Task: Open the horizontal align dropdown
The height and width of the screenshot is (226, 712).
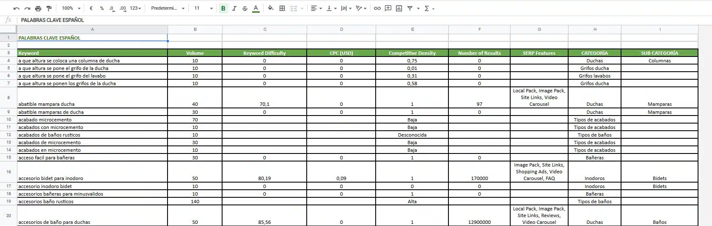Action: click(x=316, y=8)
